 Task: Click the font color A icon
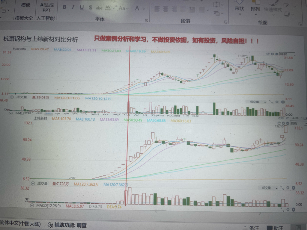coord(137,8)
